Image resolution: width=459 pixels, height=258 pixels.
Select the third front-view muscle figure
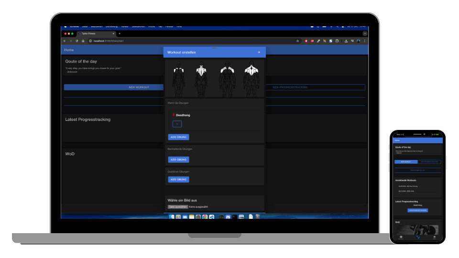227,78
